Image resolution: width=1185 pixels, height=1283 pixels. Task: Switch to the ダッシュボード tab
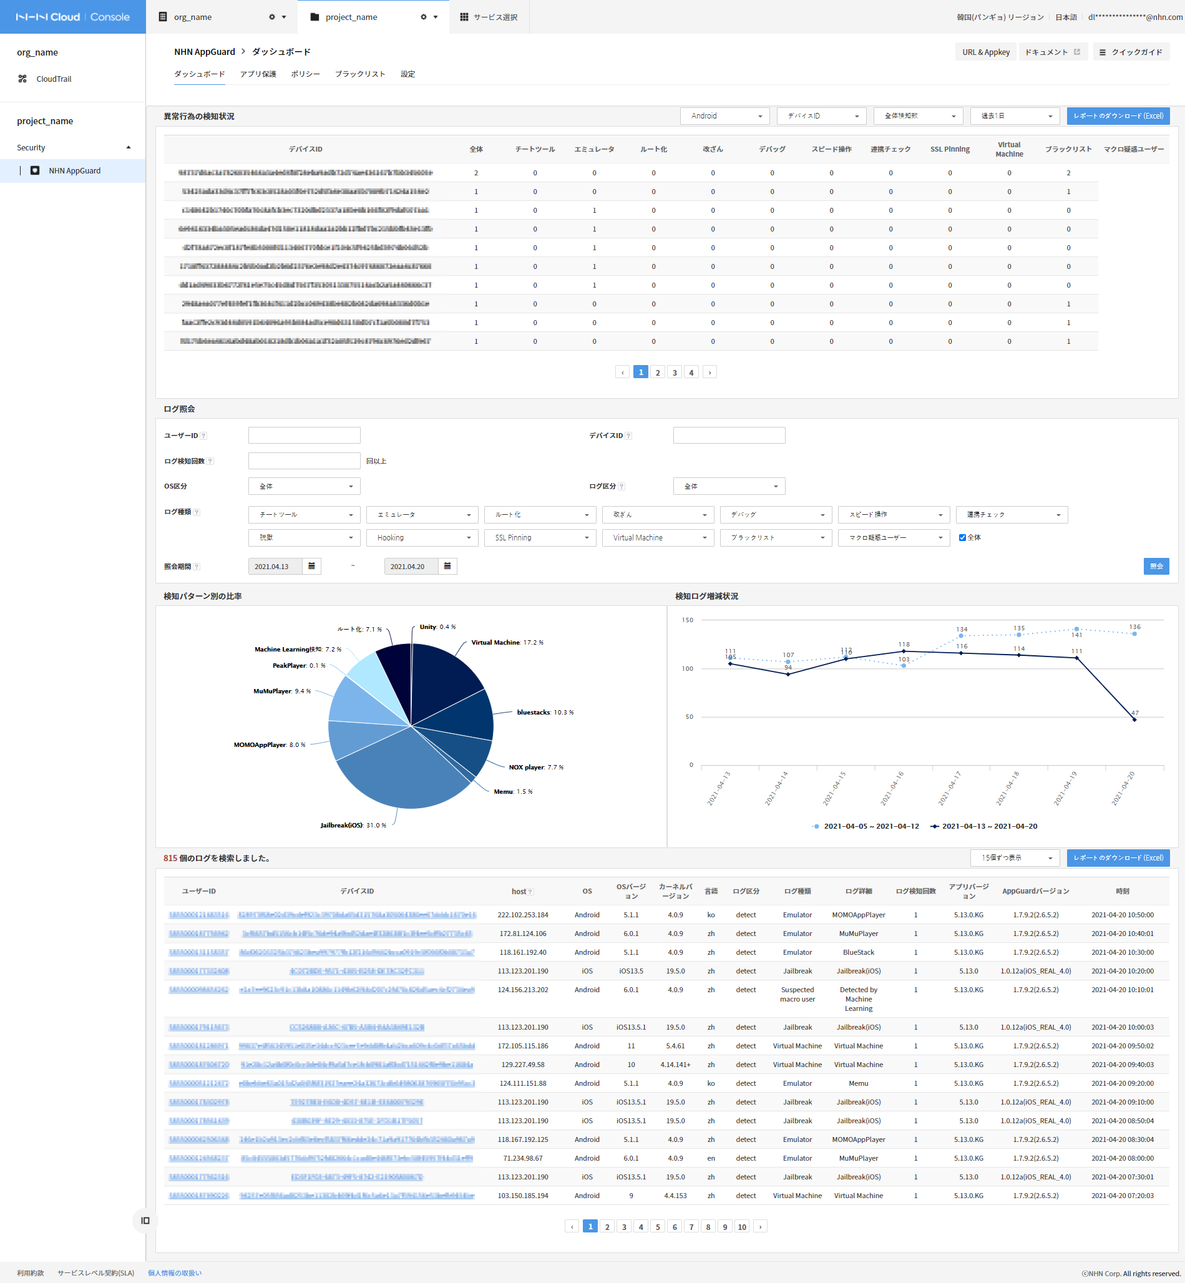[200, 74]
